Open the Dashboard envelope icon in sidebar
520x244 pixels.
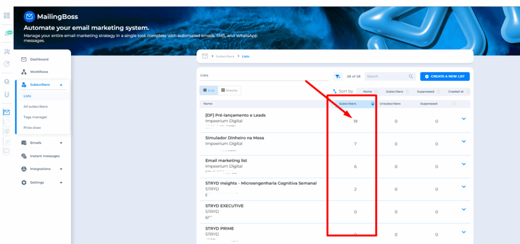point(24,59)
